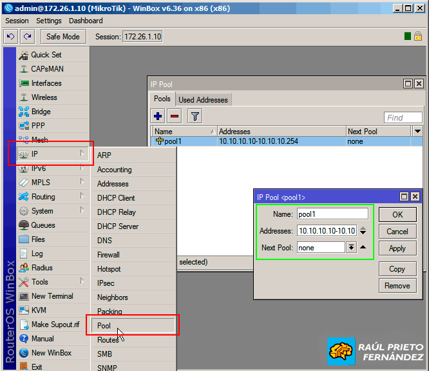Open Files in the sidebar
Screen dimensions: 429x371
[x=38, y=239]
